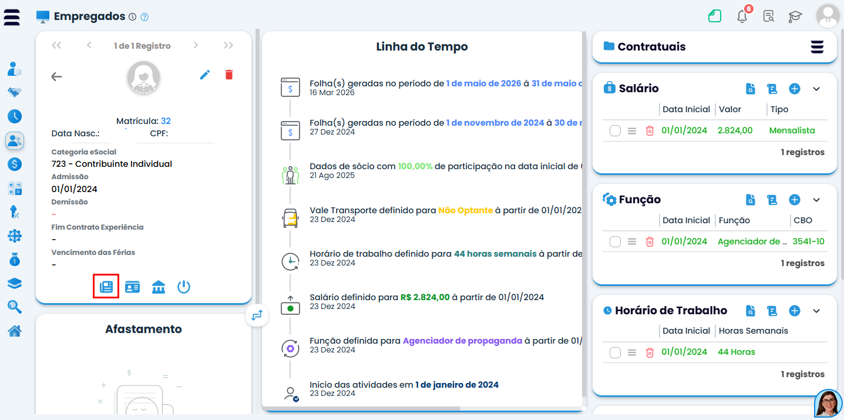
Task: Jump to last record with double right arrows
Action: tap(228, 45)
